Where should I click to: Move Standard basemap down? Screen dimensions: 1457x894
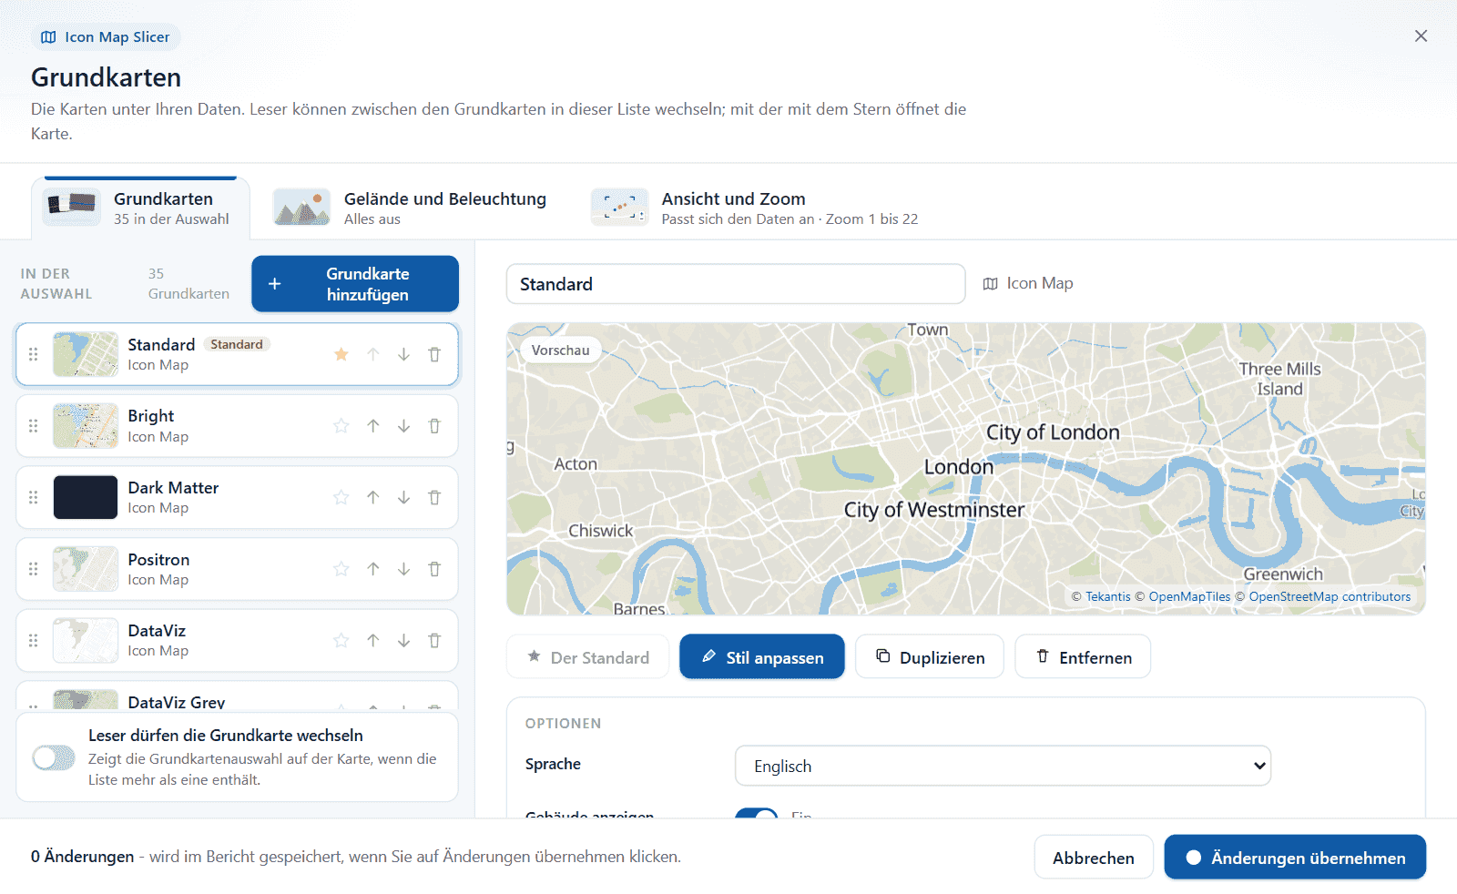coord(403,354)
